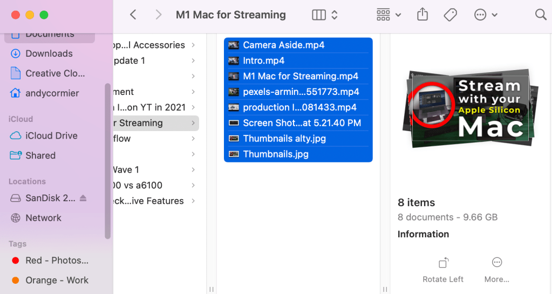552x294 pixels.
Task: Click the Rotate Left icon
Action: (443, 263)
